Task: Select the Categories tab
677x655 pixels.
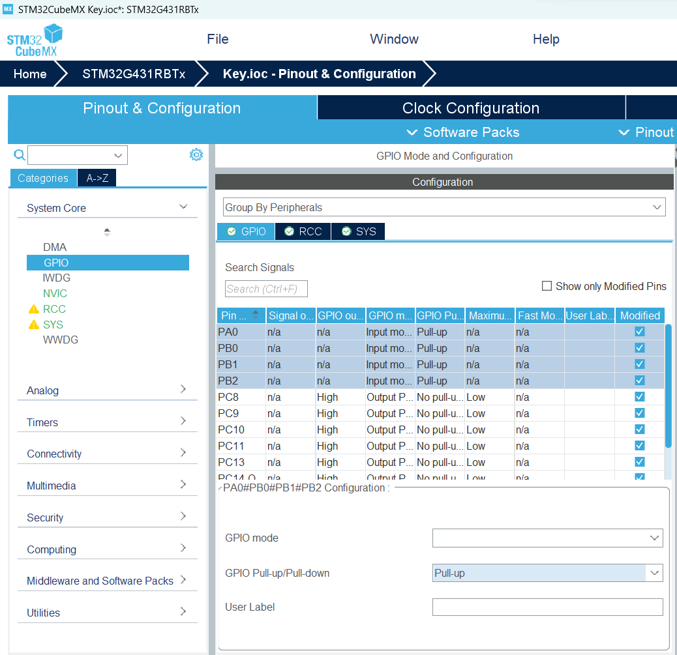Action: point(43,178)
